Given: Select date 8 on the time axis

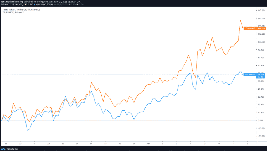Looking at the screenshot, I should click(x=247, y=143).
